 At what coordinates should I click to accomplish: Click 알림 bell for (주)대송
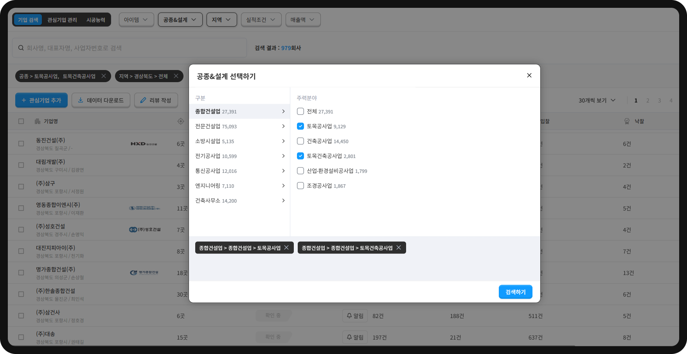tap(355, 337)
